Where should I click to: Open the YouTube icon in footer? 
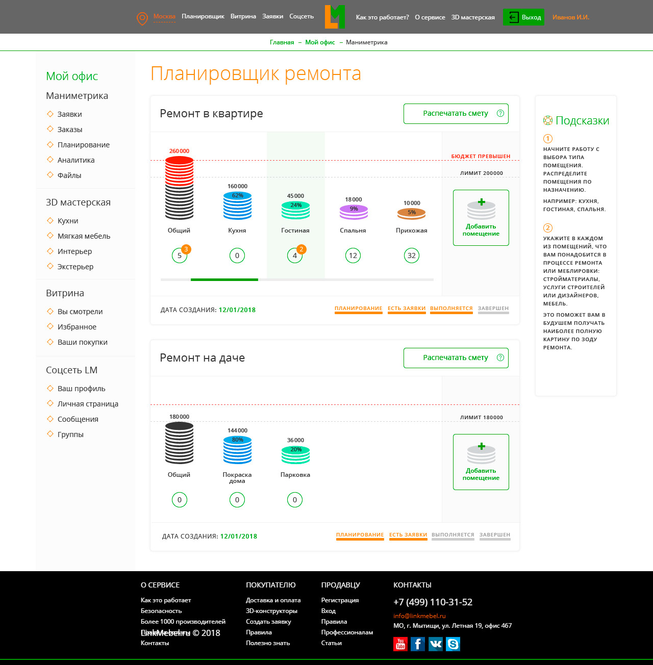tap(400, 644)
